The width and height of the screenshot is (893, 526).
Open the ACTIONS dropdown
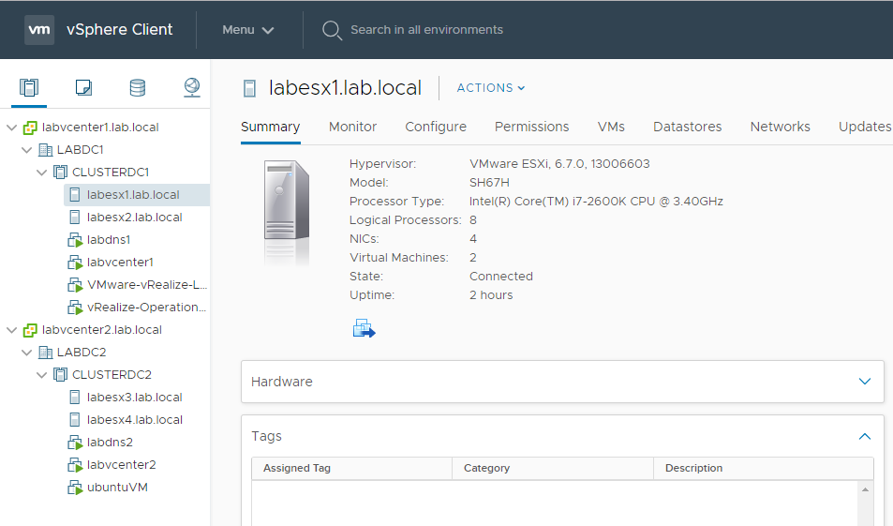tap(491, 88)
